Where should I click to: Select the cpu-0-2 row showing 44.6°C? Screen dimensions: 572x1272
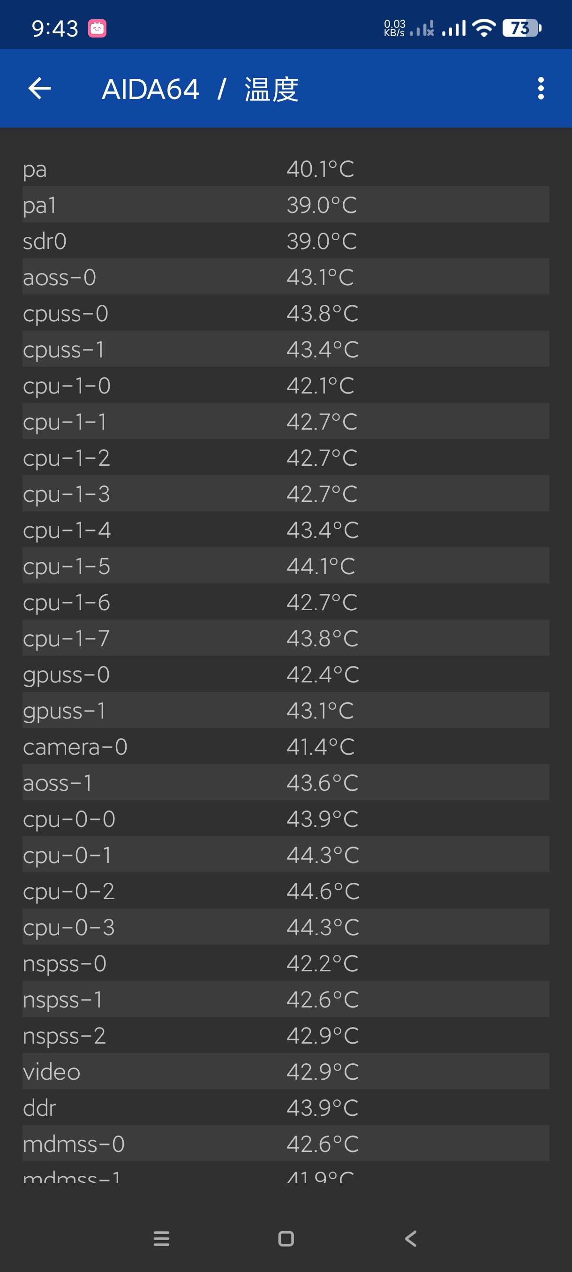(286, 891)
